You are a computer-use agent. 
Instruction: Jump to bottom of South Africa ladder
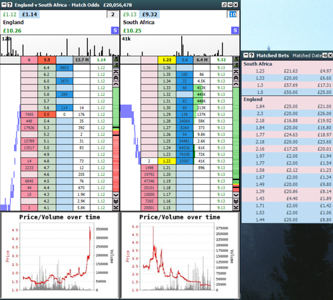236,208
